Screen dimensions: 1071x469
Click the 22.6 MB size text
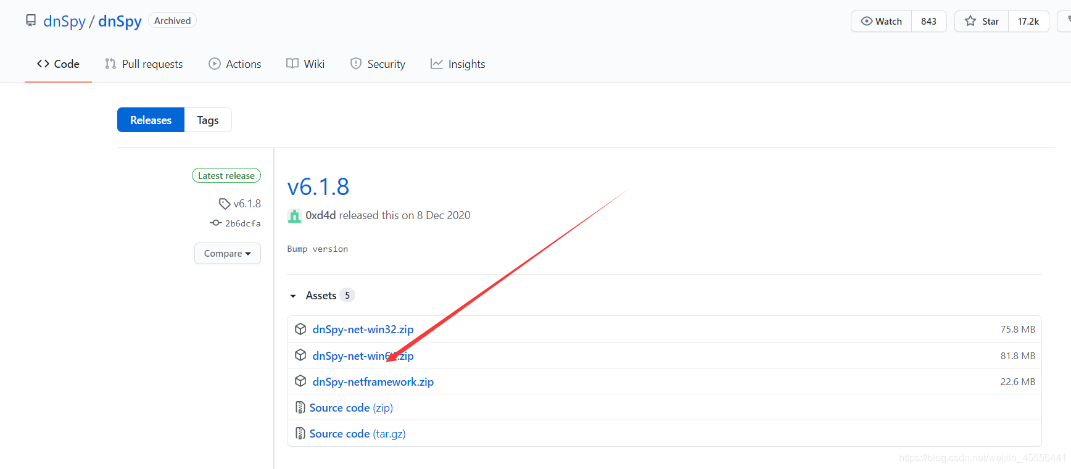[1017, 381]
